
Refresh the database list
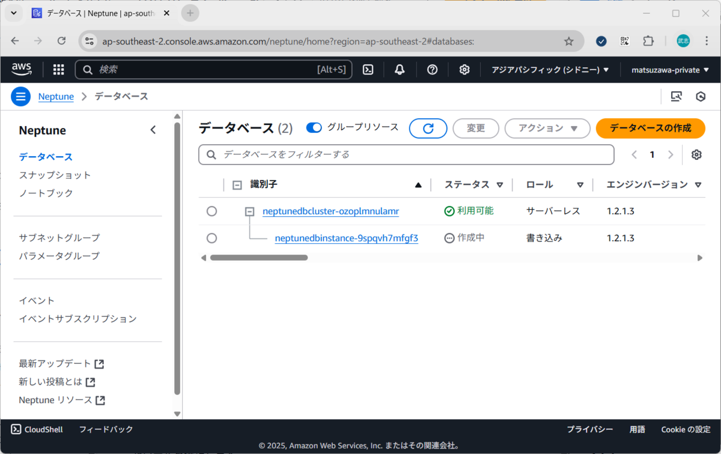428,129
